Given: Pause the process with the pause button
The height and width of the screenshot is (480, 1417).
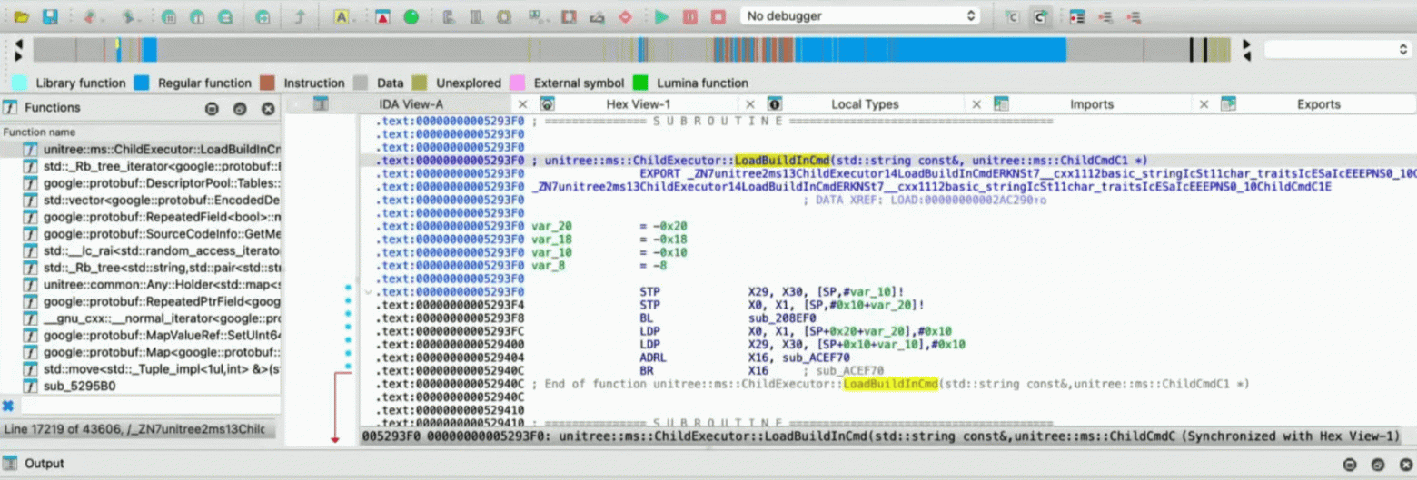Looking at the screenshot, I should coord(690,16).
